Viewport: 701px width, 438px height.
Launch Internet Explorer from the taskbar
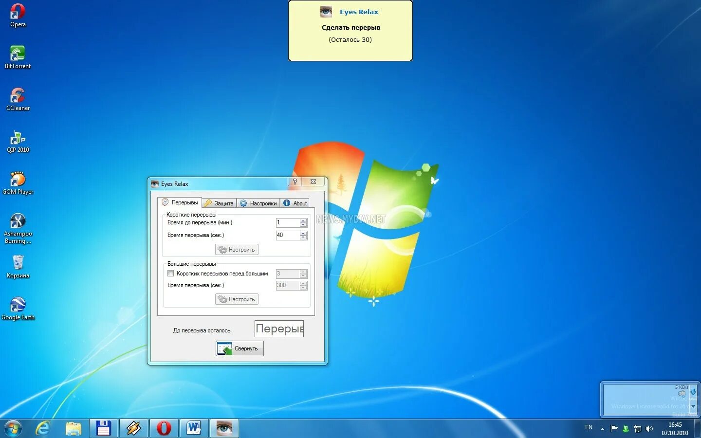[x=43, y=428]
